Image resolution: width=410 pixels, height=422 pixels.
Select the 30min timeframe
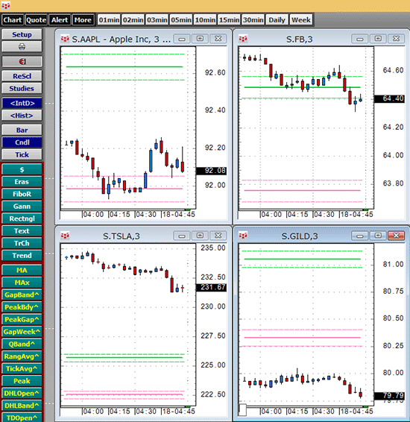(253, 20)
